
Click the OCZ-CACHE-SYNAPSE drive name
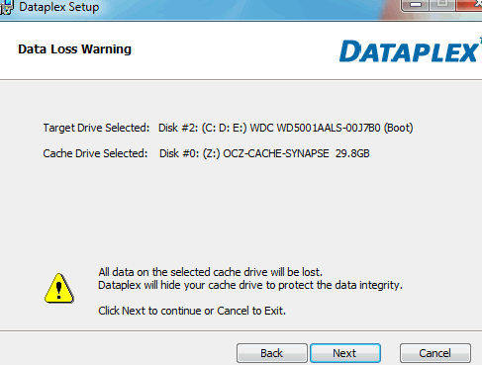276,153
